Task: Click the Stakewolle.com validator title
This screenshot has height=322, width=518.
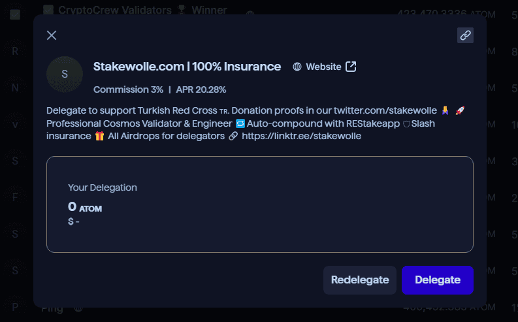Action: [187, 67]
